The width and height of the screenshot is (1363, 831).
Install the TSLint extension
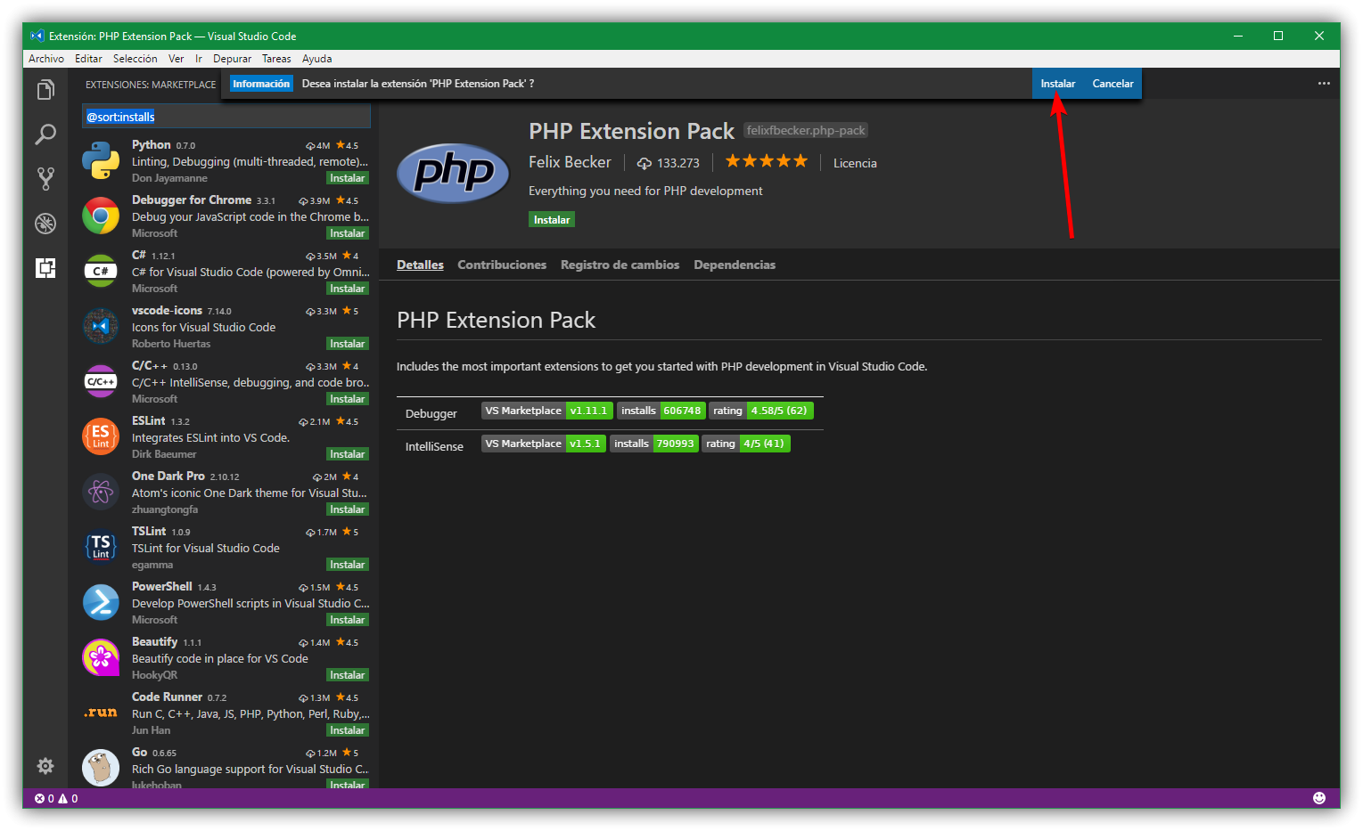[x=347, y=565]
